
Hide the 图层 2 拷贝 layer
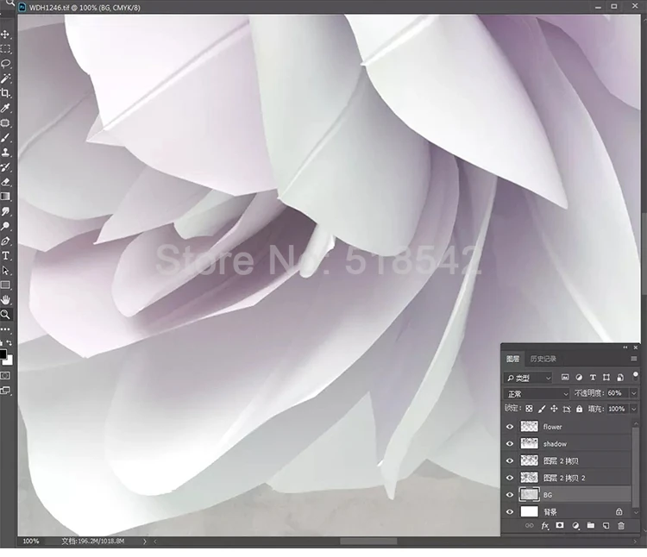[510, 461]
